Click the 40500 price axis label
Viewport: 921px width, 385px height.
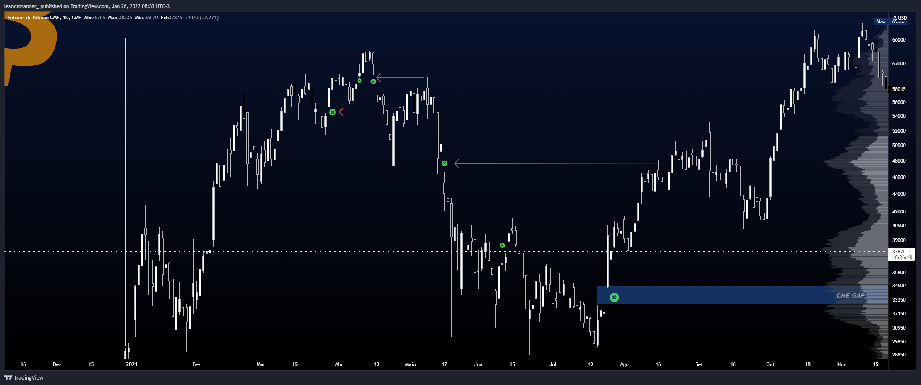click(899, 226)
